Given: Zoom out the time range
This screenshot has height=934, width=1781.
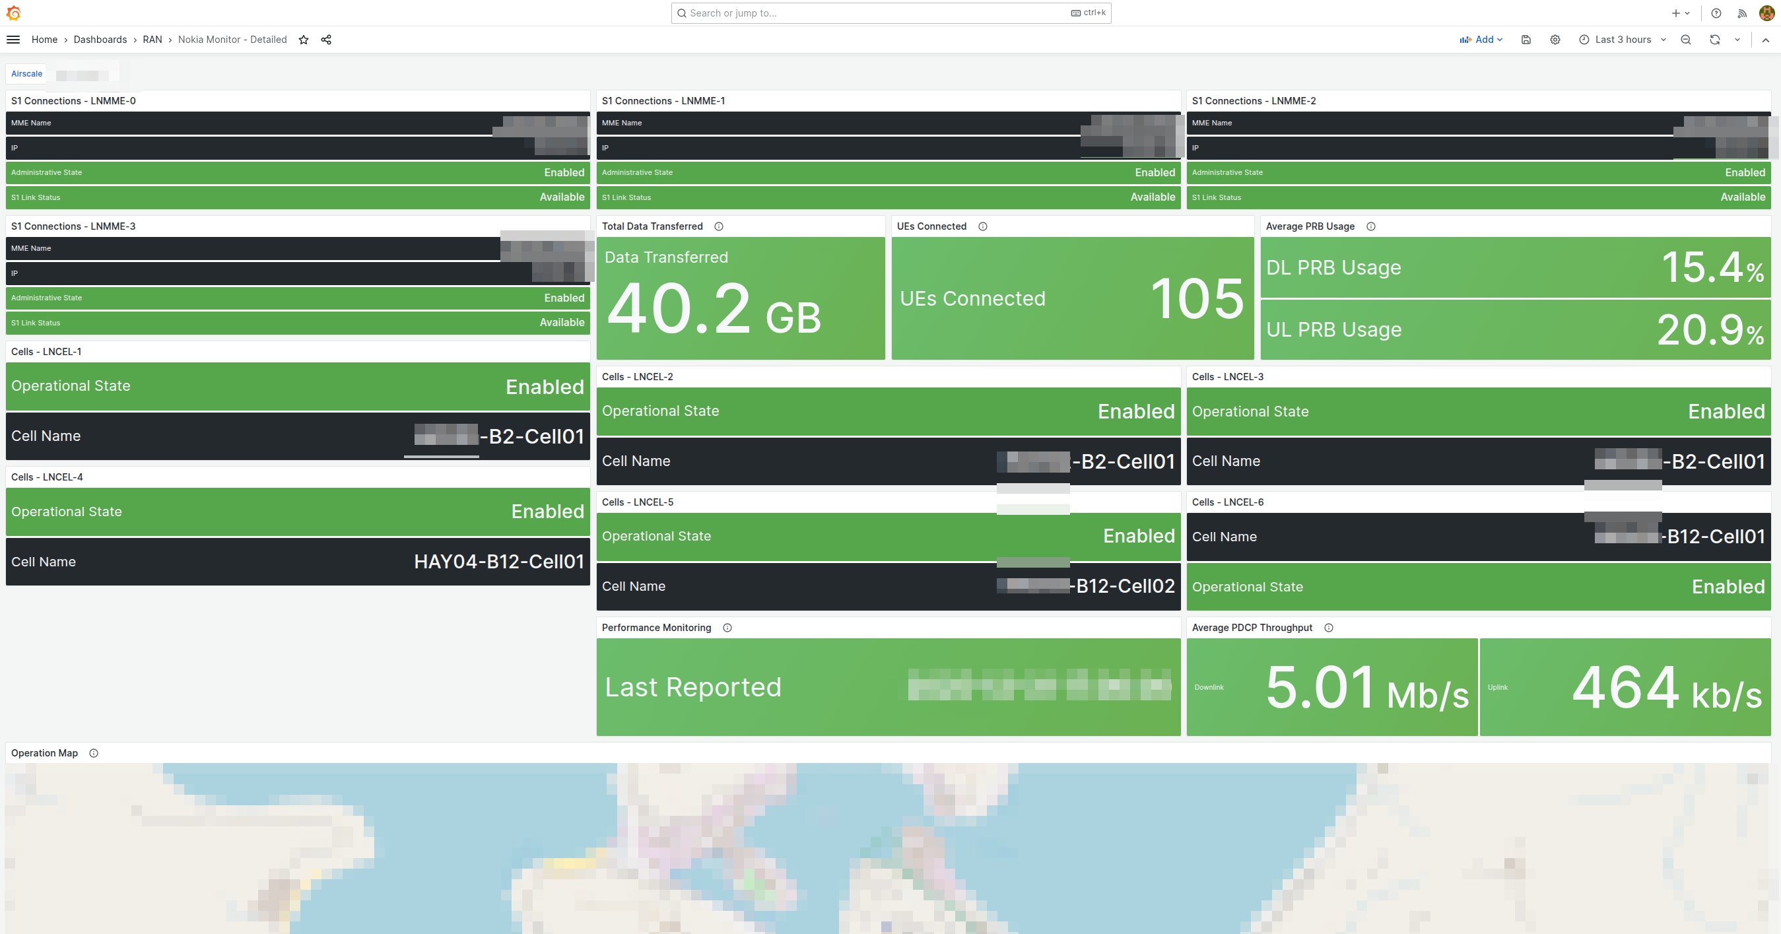Looking at the screenshot, I should 1687,40.
